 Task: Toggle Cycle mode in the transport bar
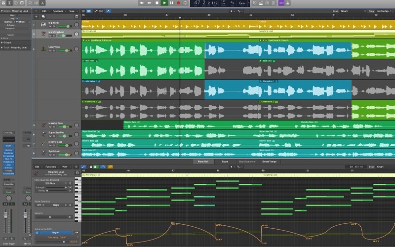click(185, 3)
